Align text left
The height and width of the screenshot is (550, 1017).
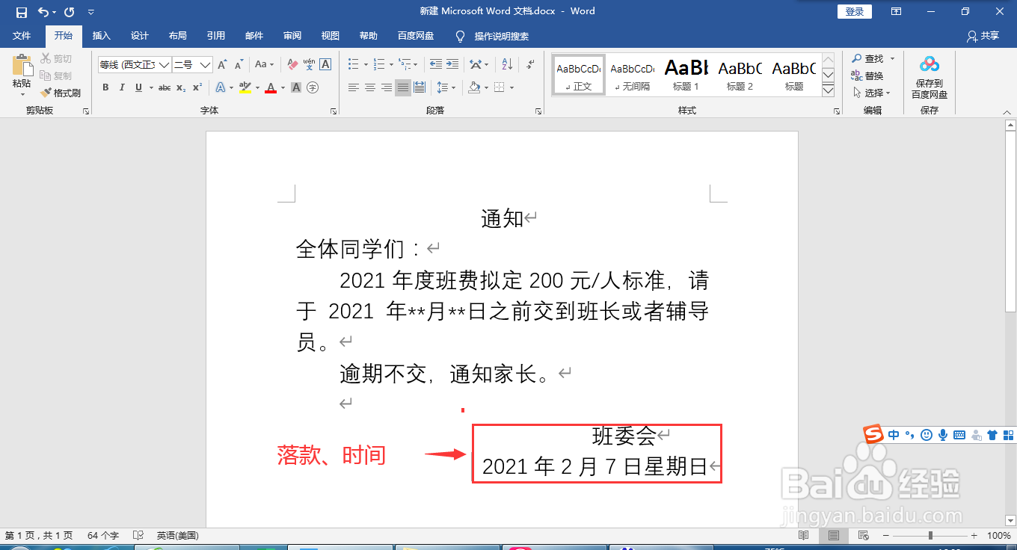[354, 87]
